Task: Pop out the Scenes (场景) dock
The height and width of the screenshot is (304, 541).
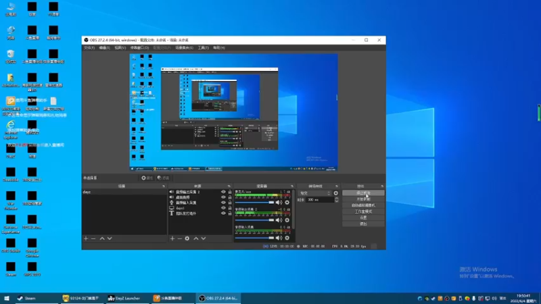Action: [164, 186]
